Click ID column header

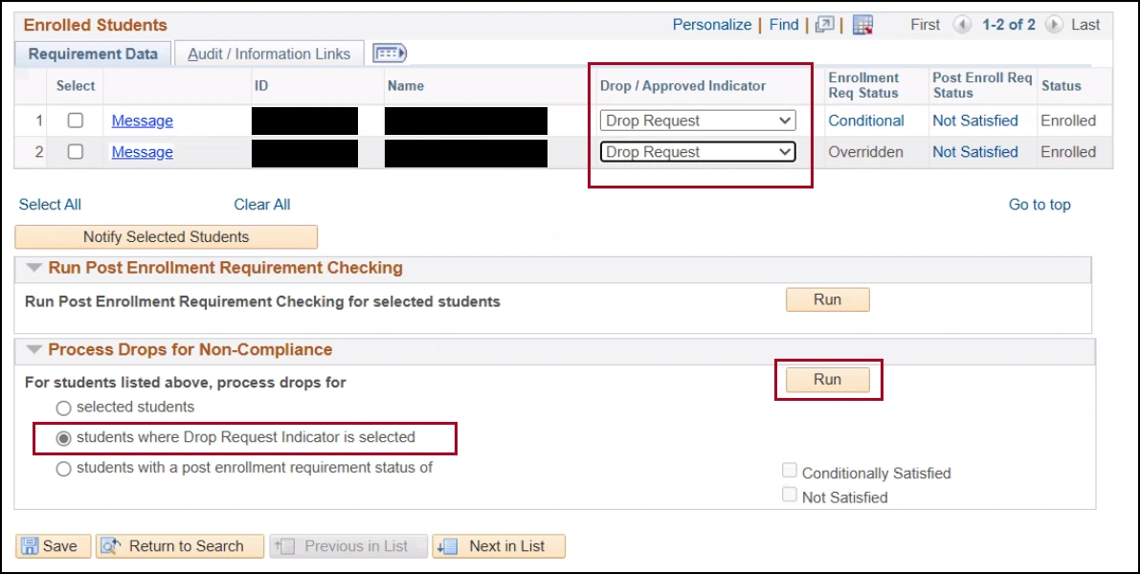point(261,86)
